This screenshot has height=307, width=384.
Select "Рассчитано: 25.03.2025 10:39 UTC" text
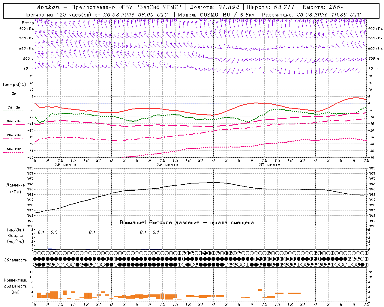(x=311, y=15)
